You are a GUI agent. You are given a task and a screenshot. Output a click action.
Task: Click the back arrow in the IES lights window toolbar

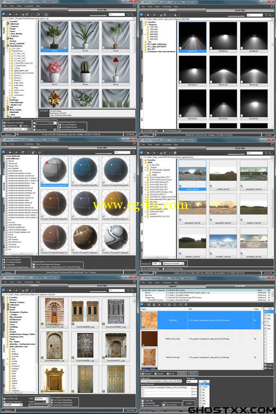pos(148,15)
